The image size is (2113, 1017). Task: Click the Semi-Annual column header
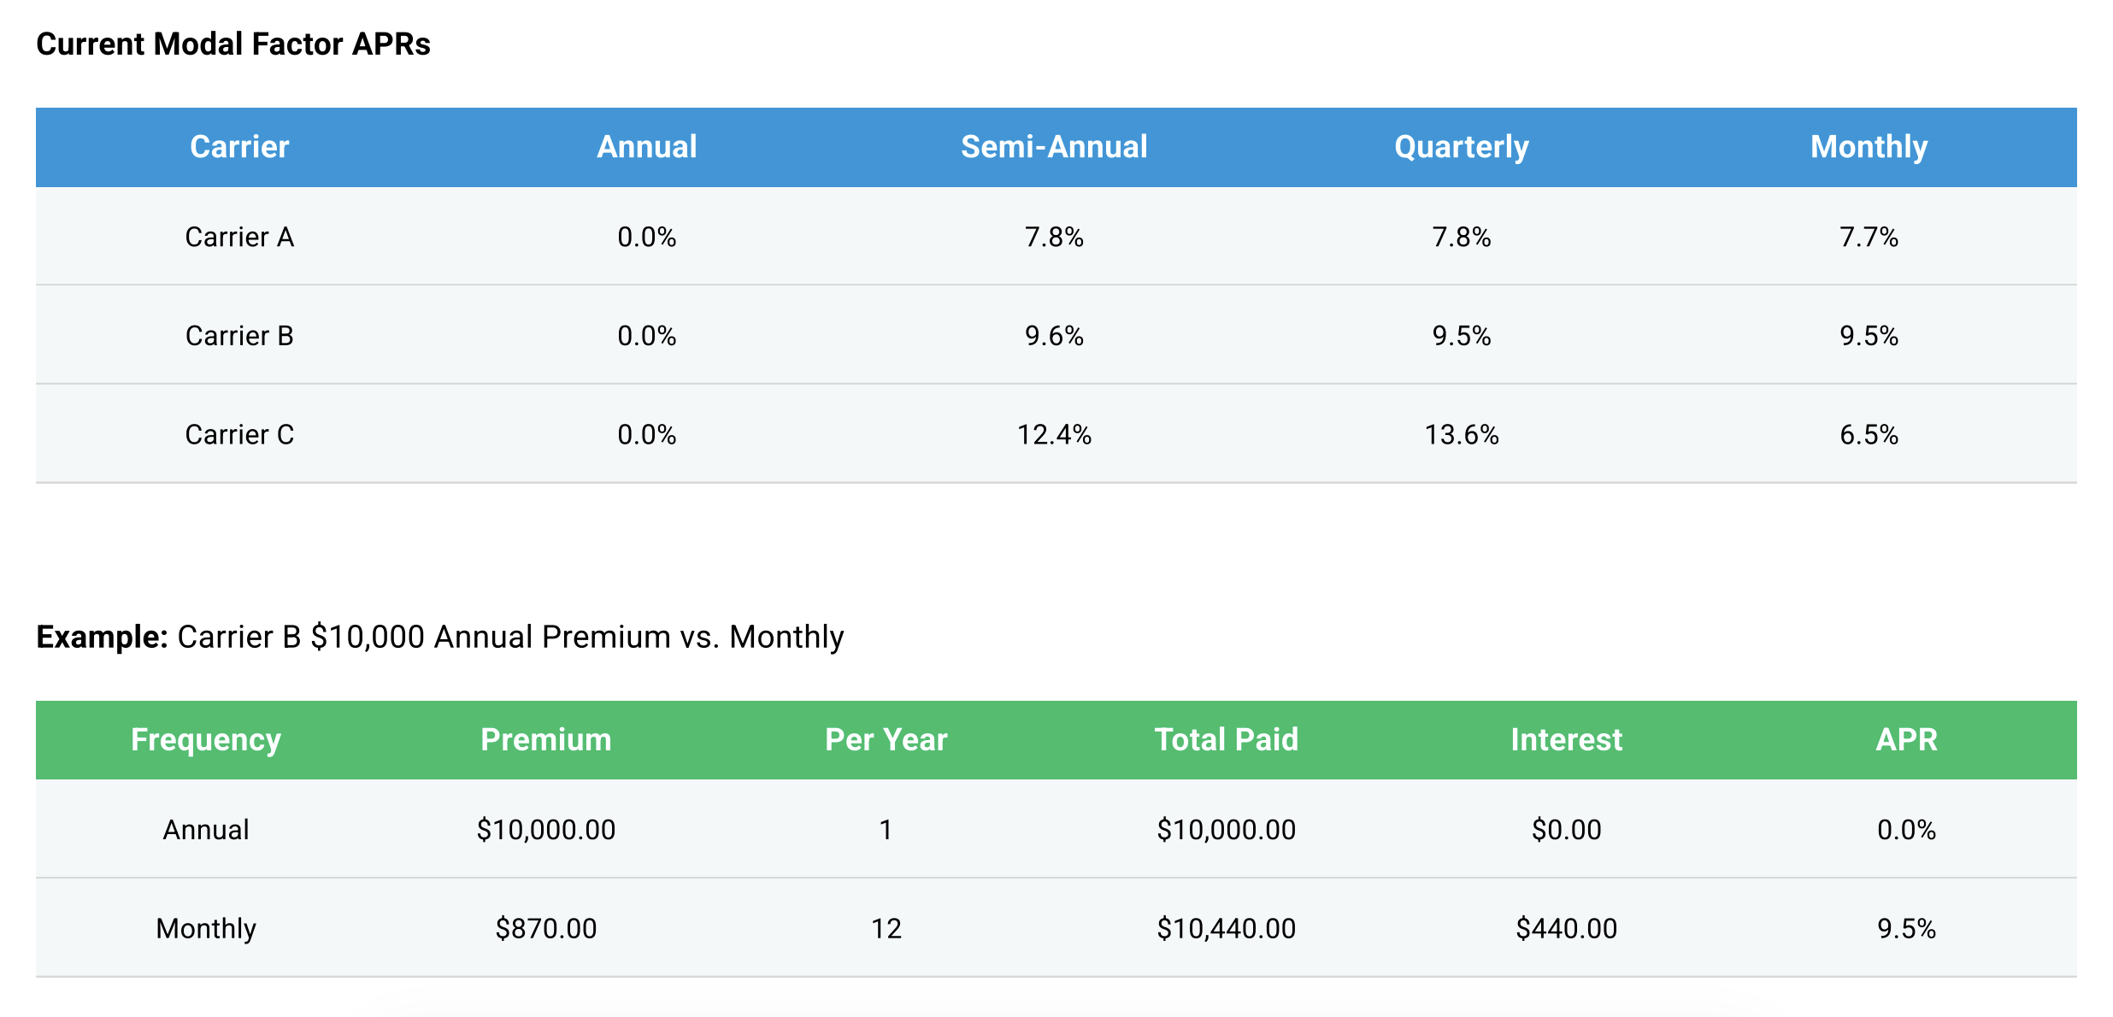[1054, 147]
